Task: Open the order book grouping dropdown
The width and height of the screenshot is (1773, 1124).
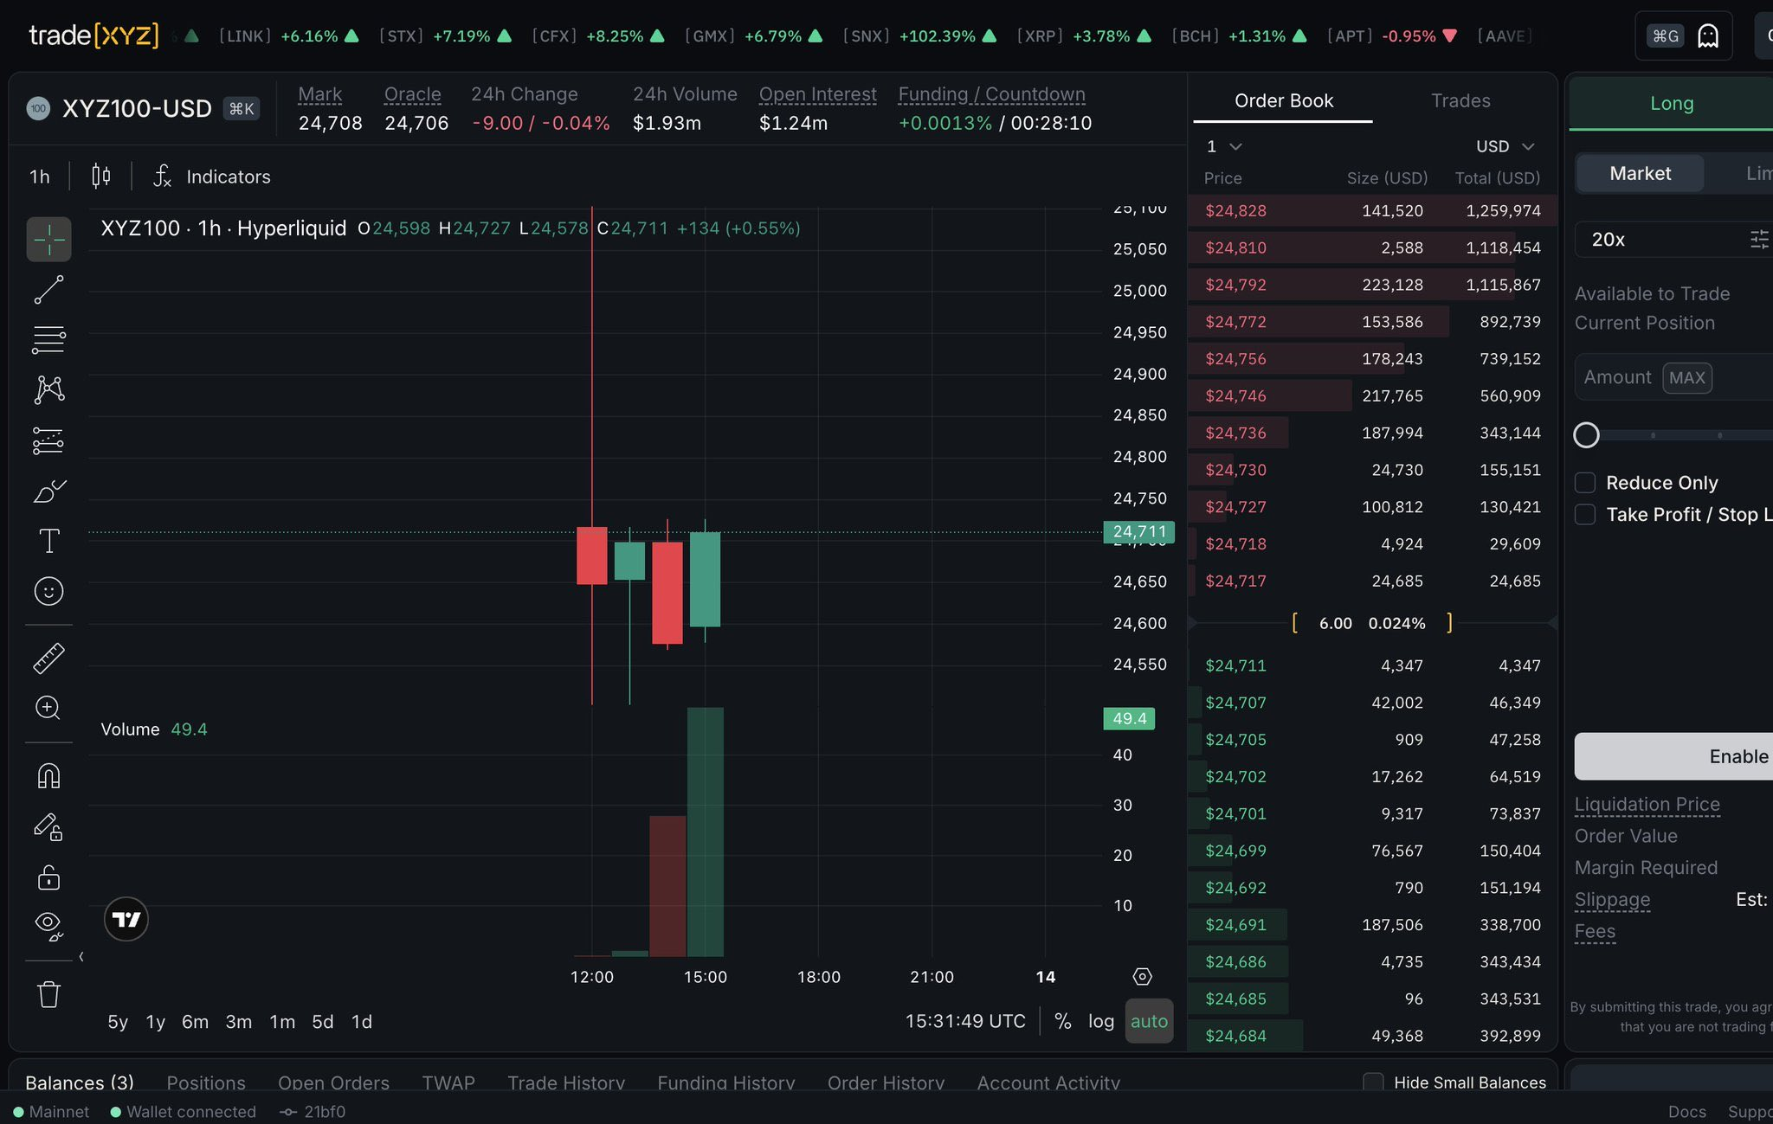Action: 1224,146
